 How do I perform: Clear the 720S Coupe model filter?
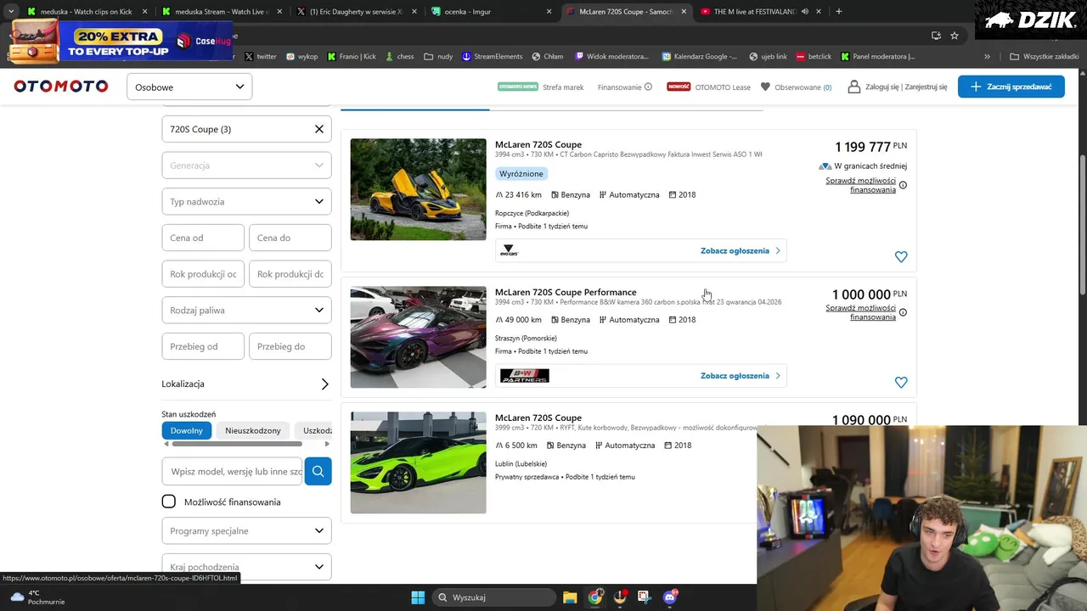click(319, 129)
